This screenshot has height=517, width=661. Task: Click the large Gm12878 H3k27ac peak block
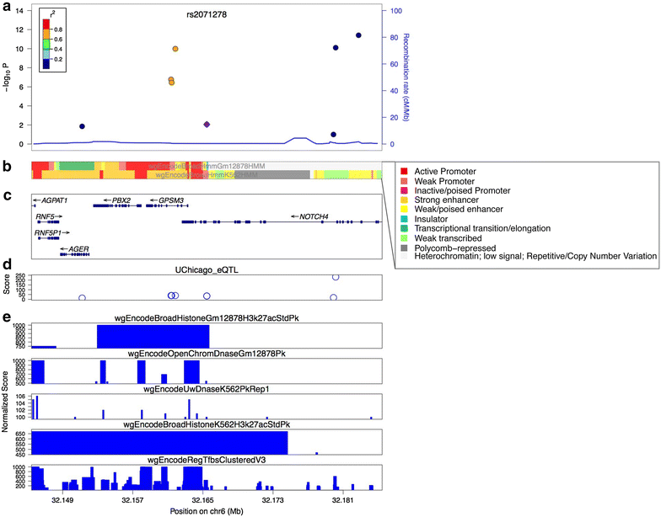153,337
